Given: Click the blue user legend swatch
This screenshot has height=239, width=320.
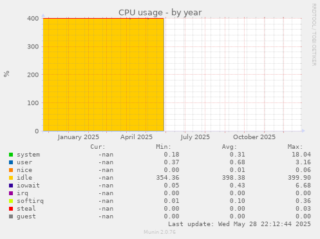Looking at the screenshot, I should point(11,162).
